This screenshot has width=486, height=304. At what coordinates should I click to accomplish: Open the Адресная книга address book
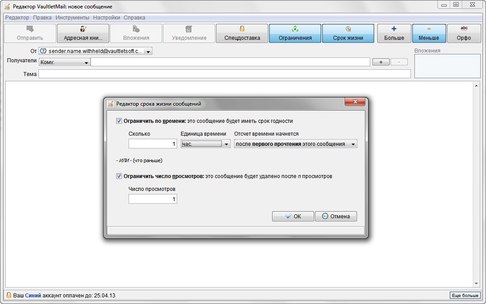coord(83,33)
